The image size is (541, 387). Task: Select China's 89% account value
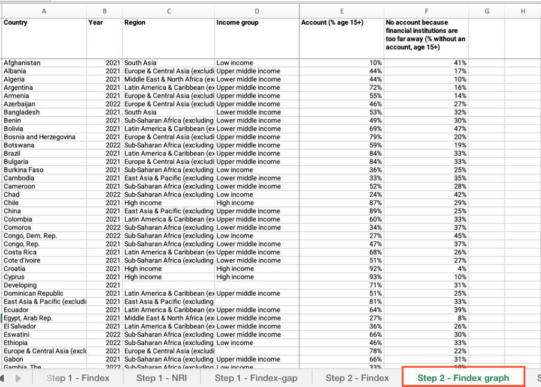[x=342, y=211]
